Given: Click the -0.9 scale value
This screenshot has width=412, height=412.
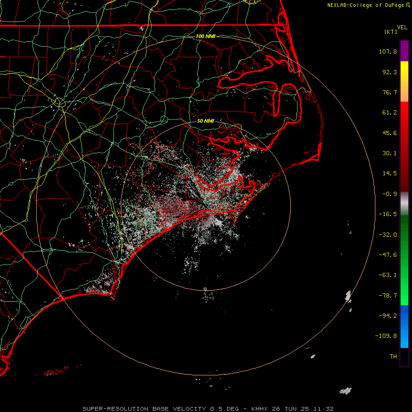Looking at the screenshot, I should 390,194.
